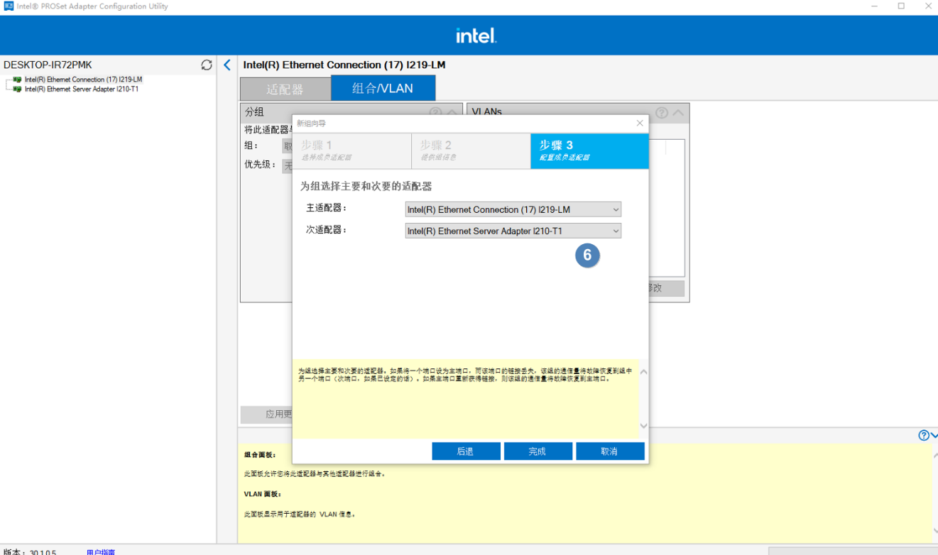Select Intel(R) Ethernet Connection (17) I219-LM in the tree

pos(83,79)
